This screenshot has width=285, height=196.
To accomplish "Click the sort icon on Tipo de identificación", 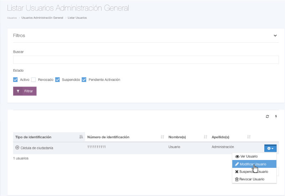I will coord(81,137).
